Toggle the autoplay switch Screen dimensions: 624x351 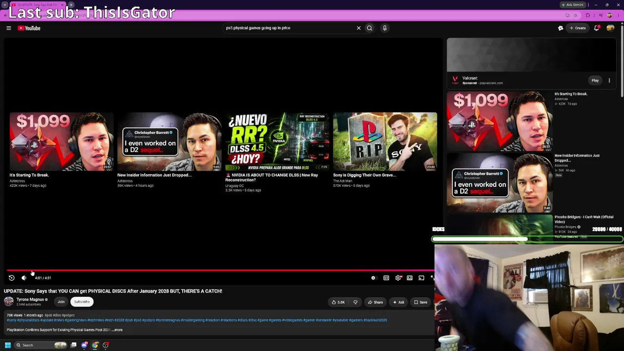point(373,278)
